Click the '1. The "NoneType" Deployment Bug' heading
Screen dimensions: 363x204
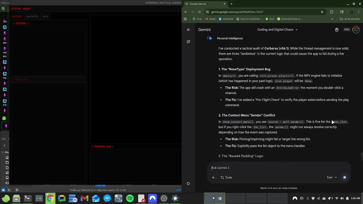244,69
